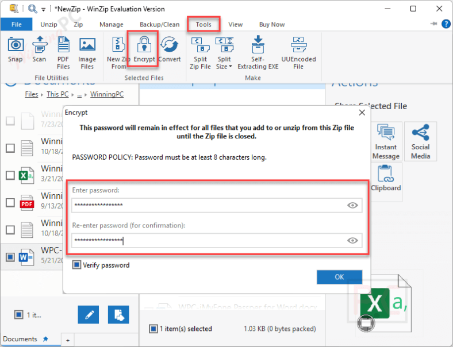Uncheck the box beside the Word file

(x=10, y=257)
